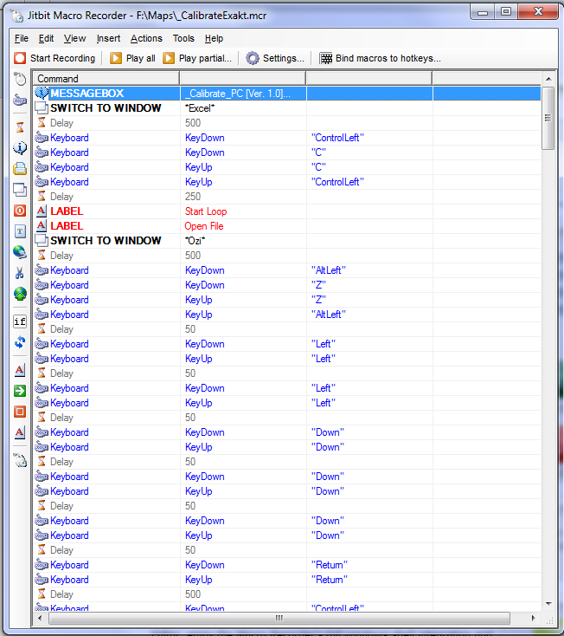Click the green arrow Goto sidebar icon
The image size is (564, 636).
tap(19, 391)
